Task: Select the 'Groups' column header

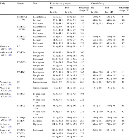Action: pyautogui.click(x=20, y=3)
